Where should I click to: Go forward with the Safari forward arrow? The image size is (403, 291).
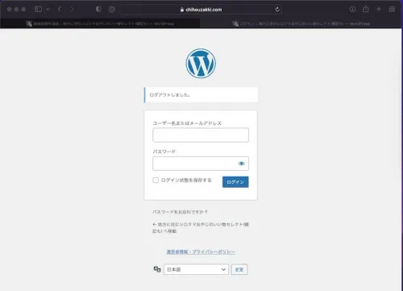coord(72,10)
